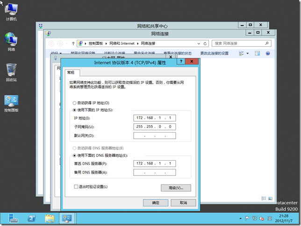Select use the following IP address

pos(93,110)
